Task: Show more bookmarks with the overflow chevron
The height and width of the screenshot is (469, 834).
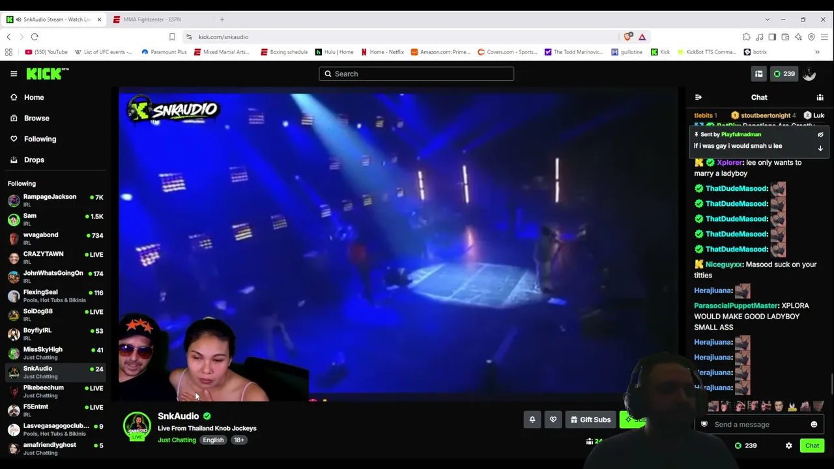Action: coord(817,52)
